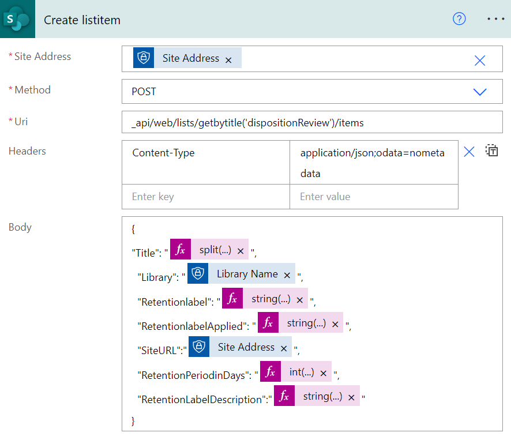This screenshot has width=511, height=440.
Task: Remove the int(...) expression token
Action: coord(324,373)
